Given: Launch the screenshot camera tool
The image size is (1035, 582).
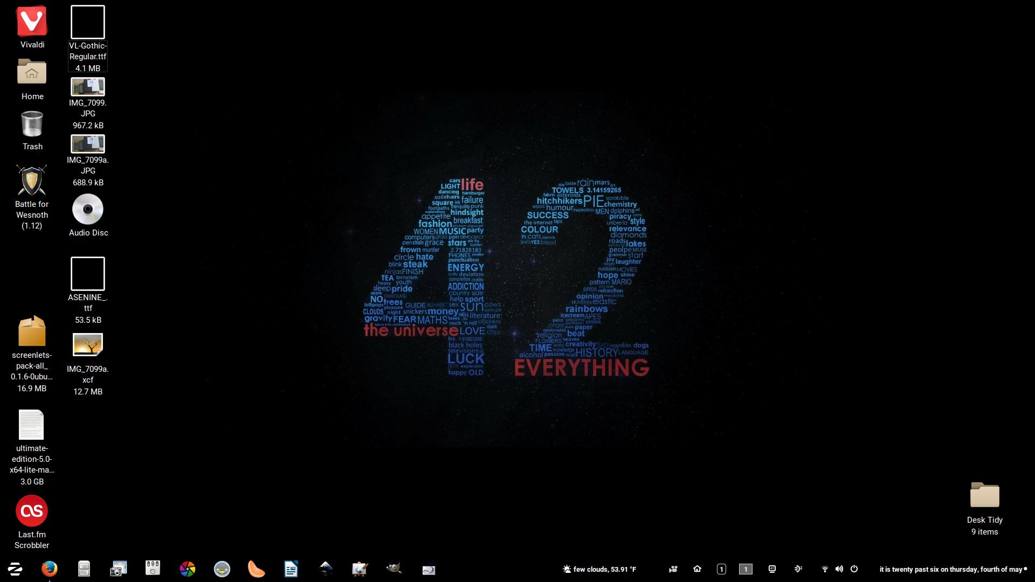Looking at the screenshot, I should tap(119, 569).
